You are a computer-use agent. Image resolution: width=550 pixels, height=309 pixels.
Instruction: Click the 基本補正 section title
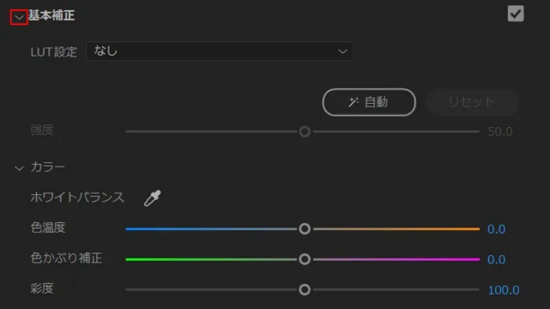pyautogui.click(x=52, y=15)
